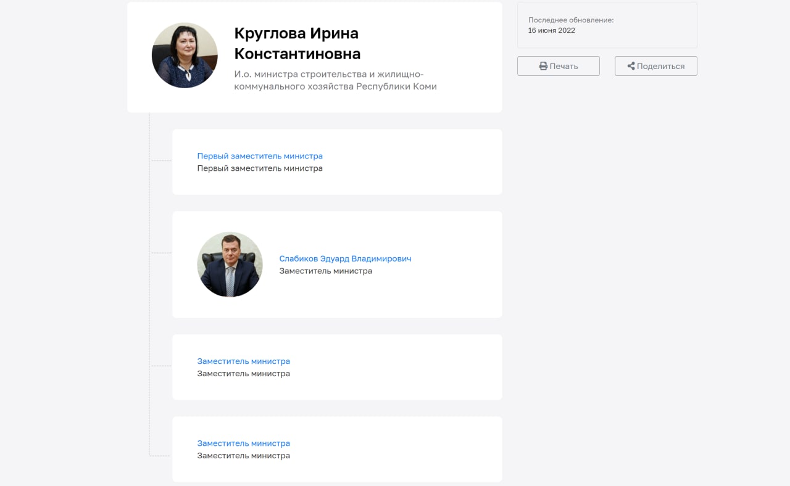Click black Первый заместитель министра position text
This screenshot has height=486, width=790.
click(260, 168)
